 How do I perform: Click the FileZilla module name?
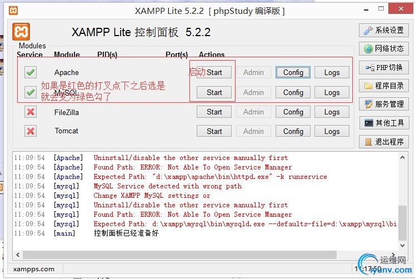[67, 112]
